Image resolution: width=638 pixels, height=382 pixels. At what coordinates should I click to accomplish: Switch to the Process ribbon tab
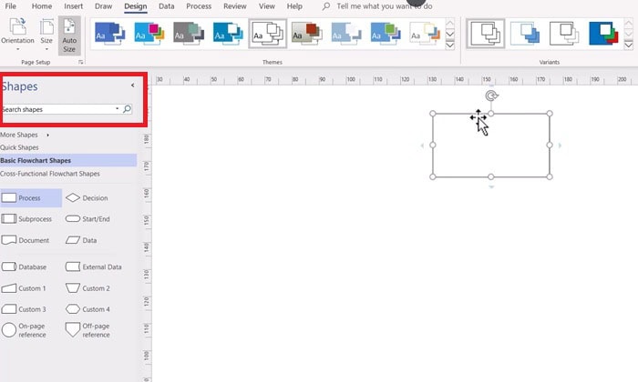(199, 6)
